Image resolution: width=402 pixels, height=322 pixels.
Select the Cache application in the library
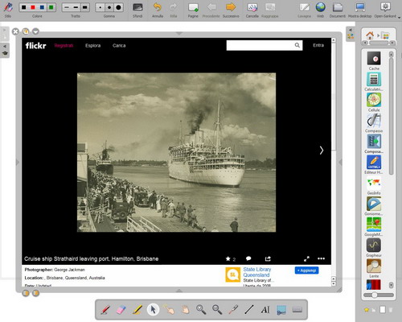click(x=374, y=58)
